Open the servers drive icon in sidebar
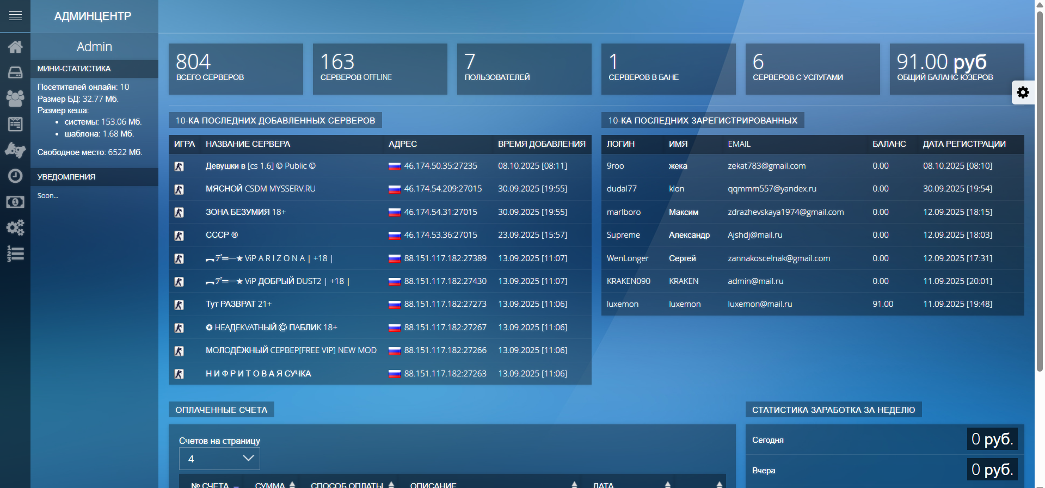Screen dimensions: 1045x488 click(15, 72)
